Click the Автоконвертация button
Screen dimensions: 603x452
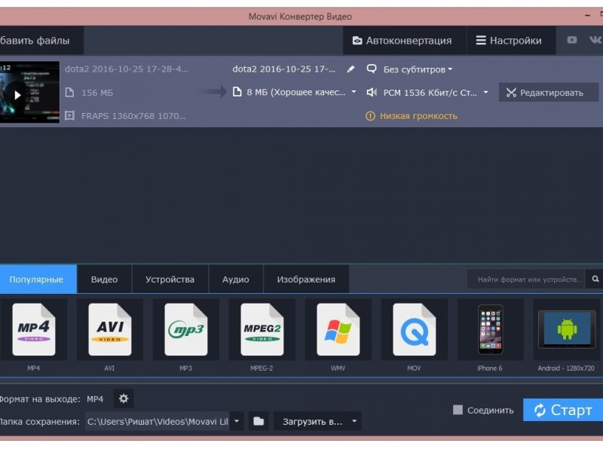point(404,40)
